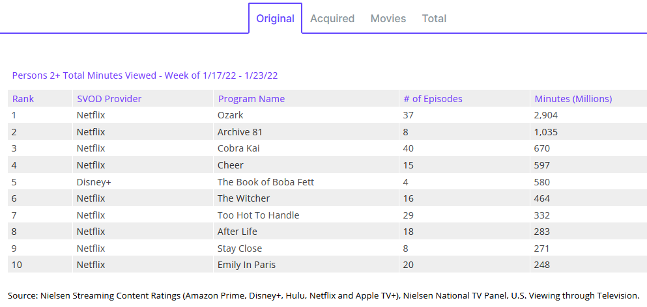Click the # of Episodes header
The height and width of the screenshot is (307, 647).
click(x=433, y=99)
